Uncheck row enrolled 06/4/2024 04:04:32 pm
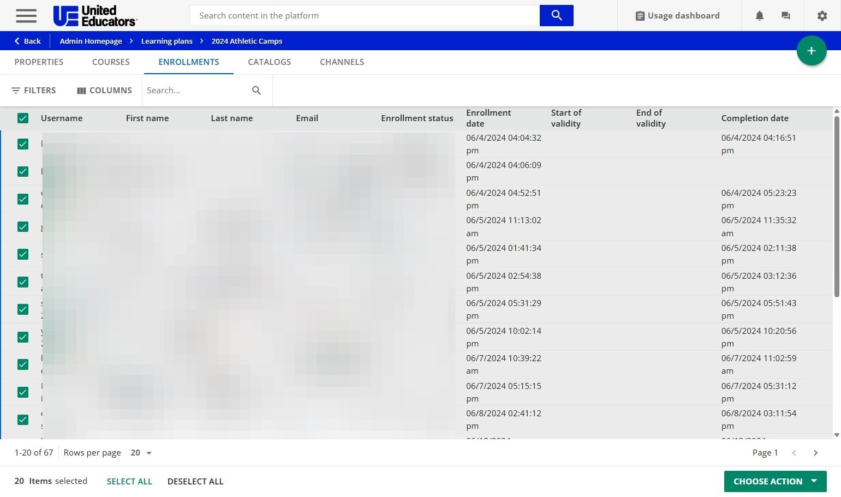This screenshot has height=497, width=841. [23, 144]
